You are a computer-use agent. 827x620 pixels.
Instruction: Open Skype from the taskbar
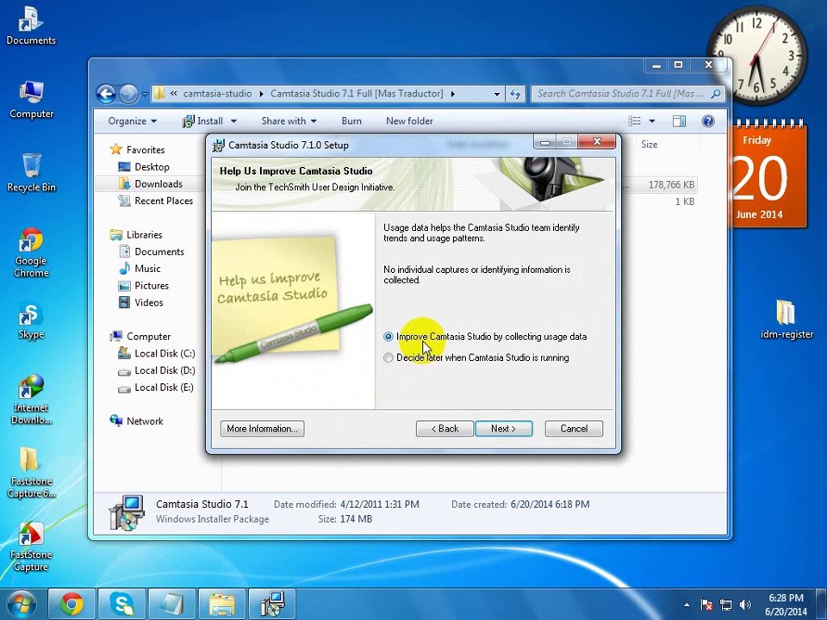pos(121,604)
